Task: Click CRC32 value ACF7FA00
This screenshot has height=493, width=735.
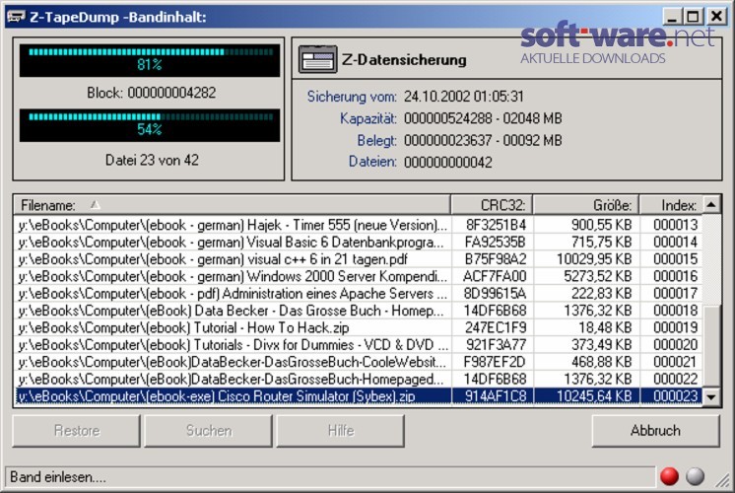Action: pos(495,276)
